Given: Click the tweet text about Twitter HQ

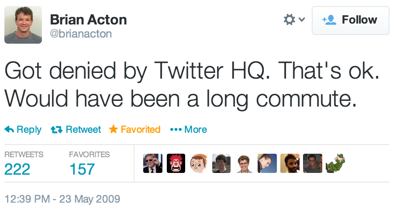Looking at the screenshot, I should (192, 85).
